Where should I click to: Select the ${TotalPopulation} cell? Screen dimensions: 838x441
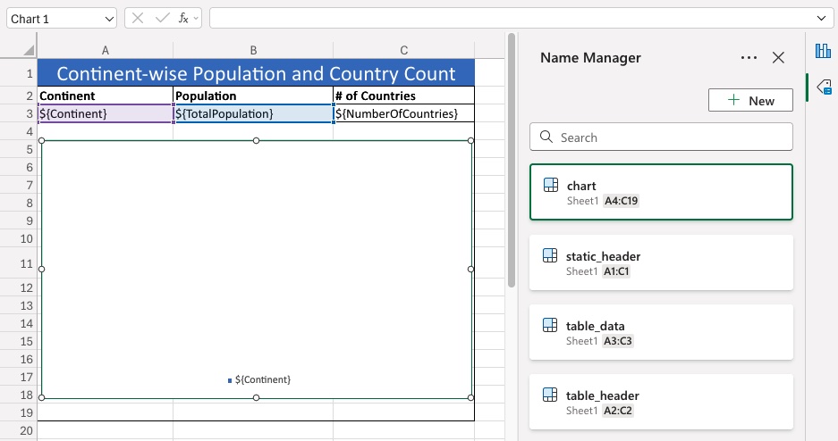253,113
